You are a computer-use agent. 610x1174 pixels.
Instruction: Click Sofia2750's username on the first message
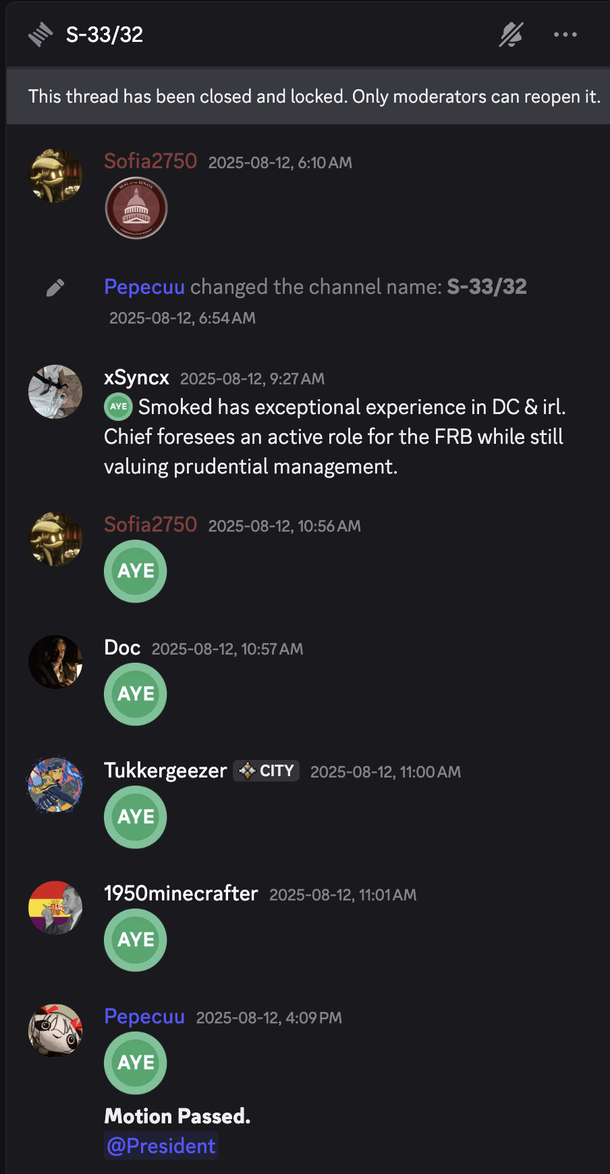pyautogui.click(x=150, y=161)
